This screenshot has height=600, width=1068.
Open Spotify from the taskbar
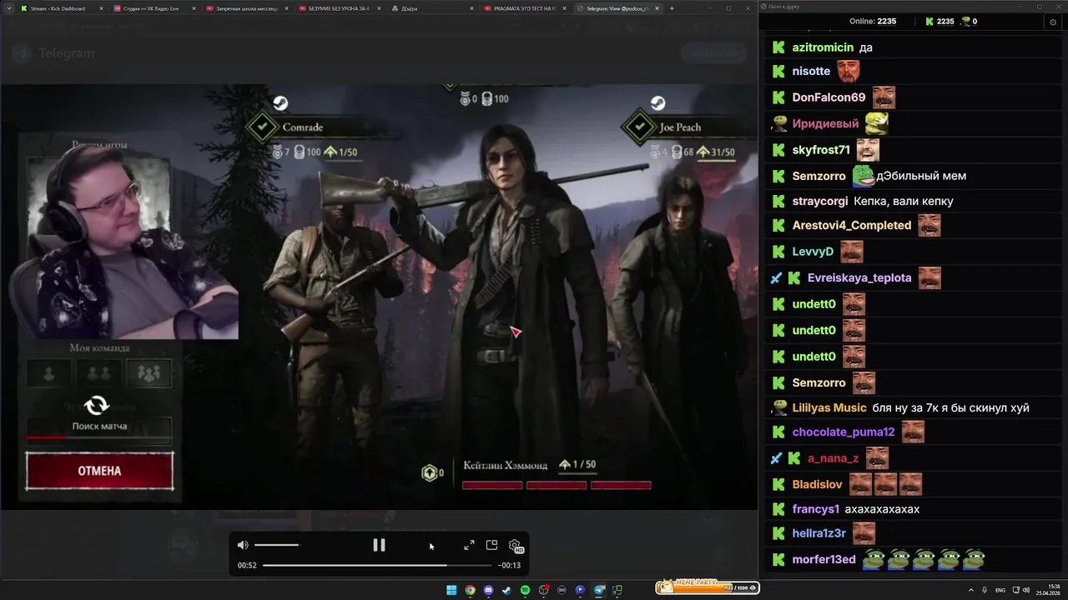(525, 590)
